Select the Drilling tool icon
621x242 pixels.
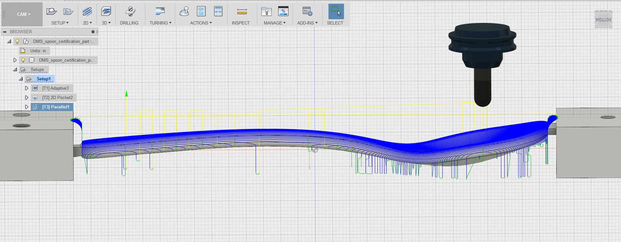tap(130, 12)
